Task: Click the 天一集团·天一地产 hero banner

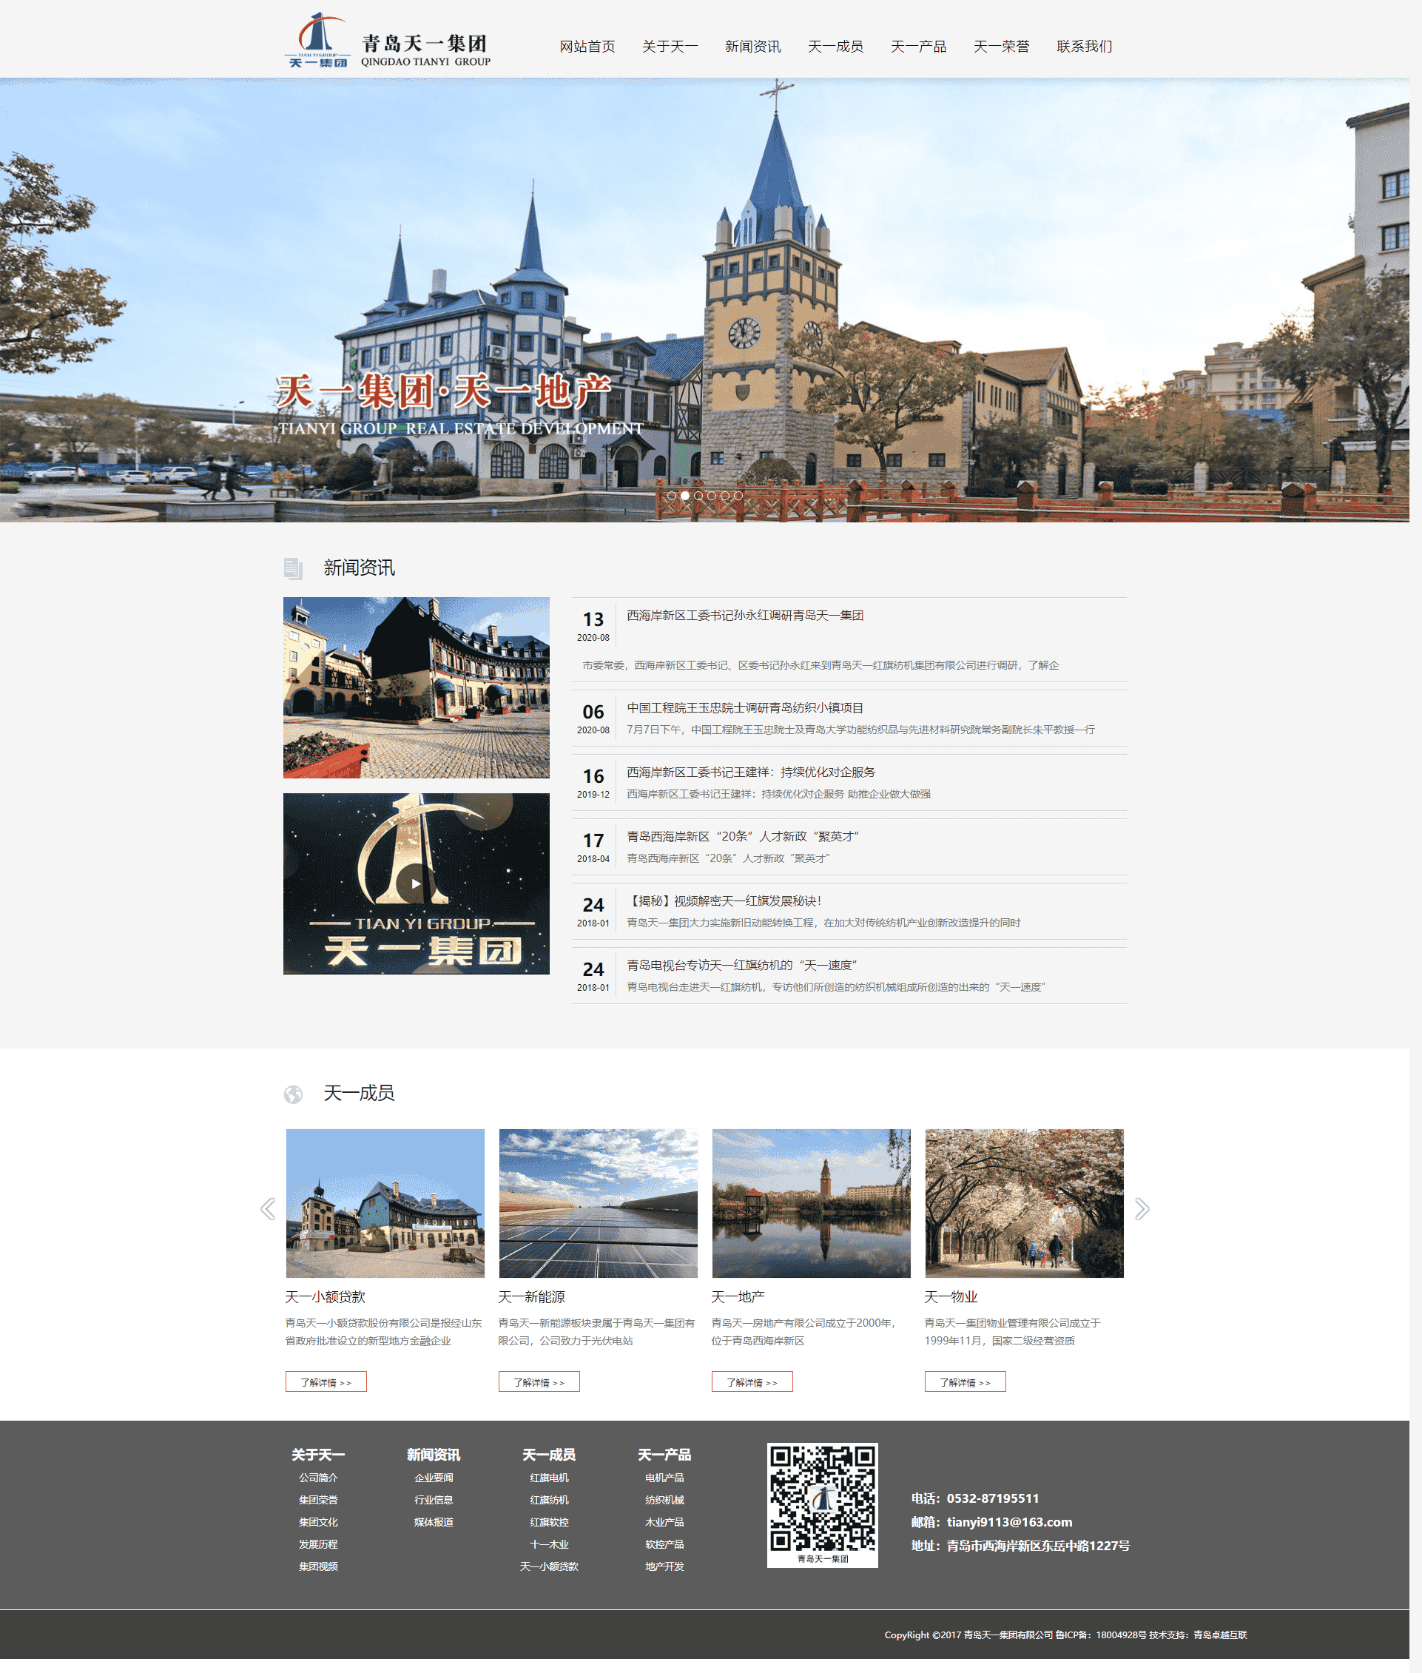Action: pos(704,300)
